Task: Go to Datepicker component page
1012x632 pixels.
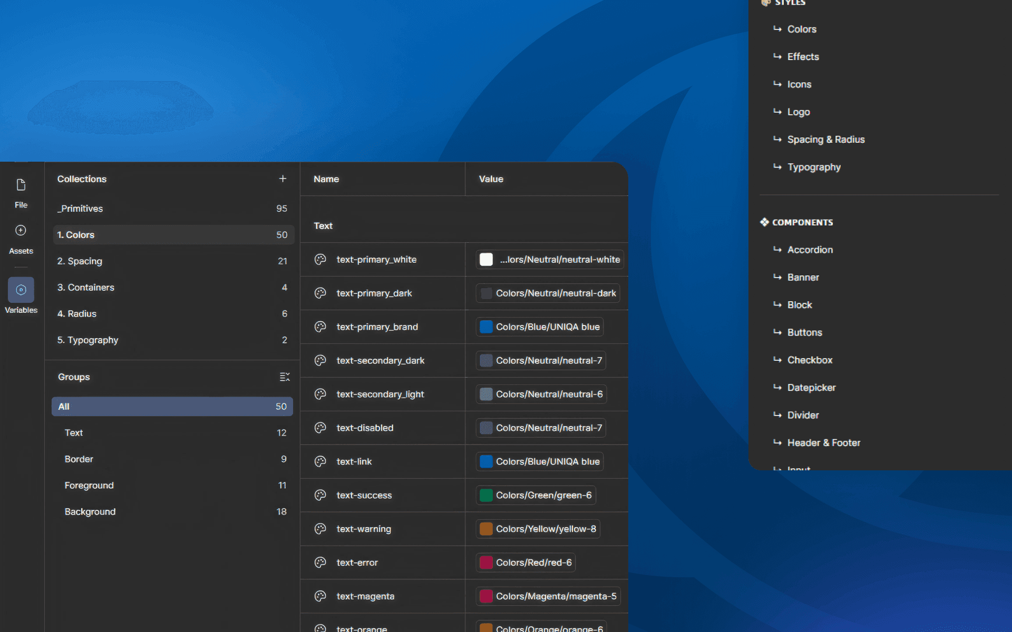Action: pos(812,388)
